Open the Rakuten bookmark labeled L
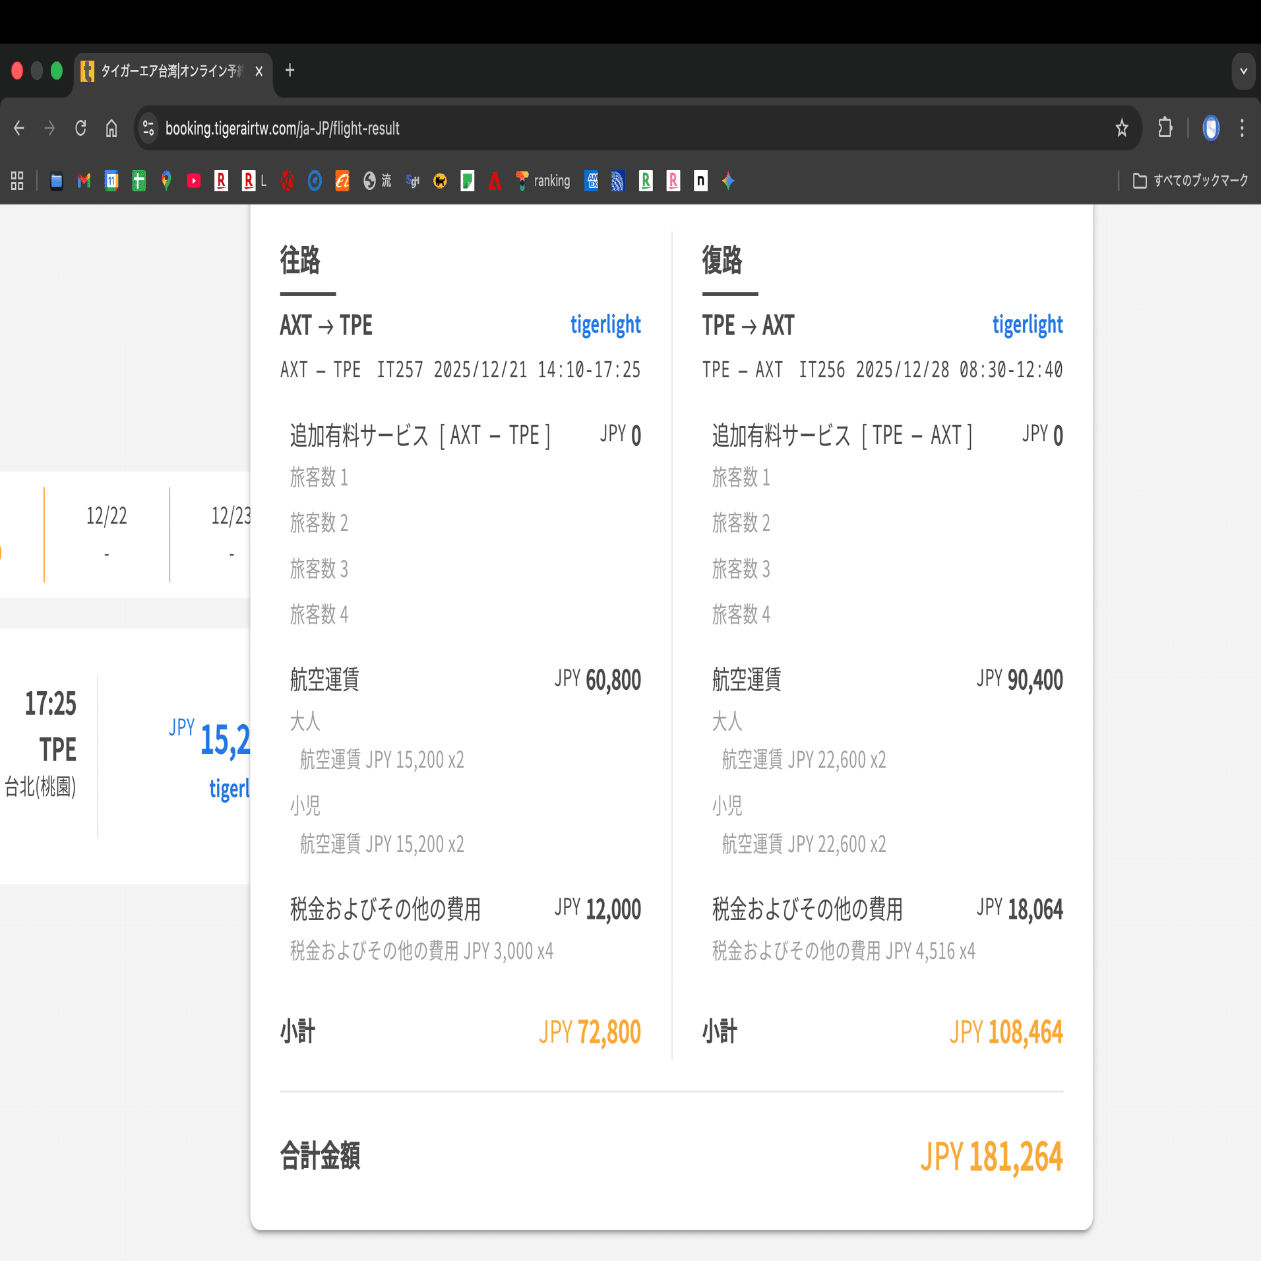This screenshot has height=1261, width=1261. pos(254,181)
